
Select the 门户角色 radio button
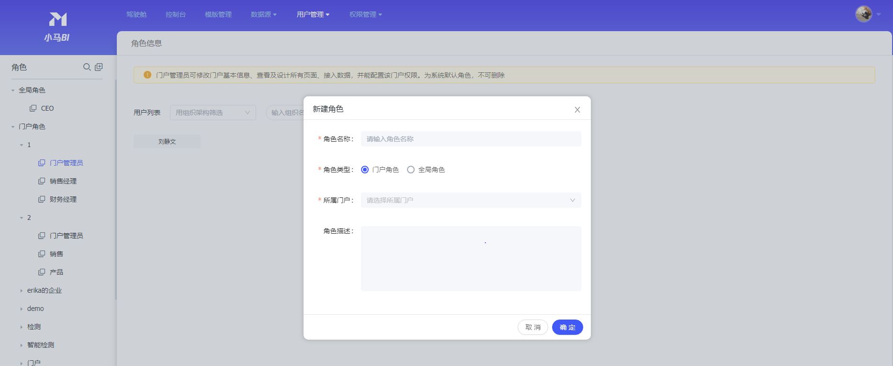click(x=365, y=170)
